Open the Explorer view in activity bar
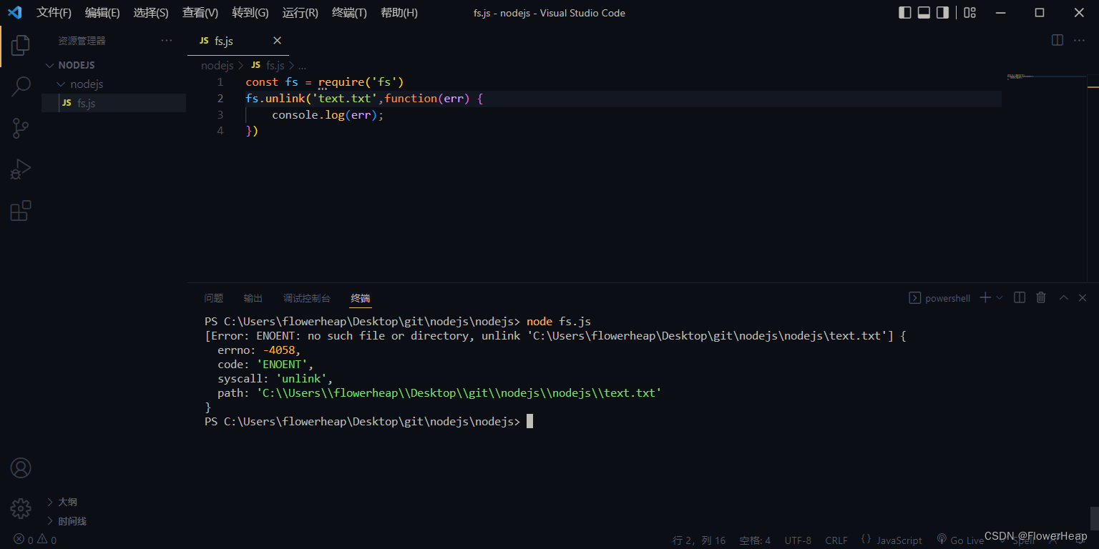This screenshot has height=549, width=1099. [21, 46]
